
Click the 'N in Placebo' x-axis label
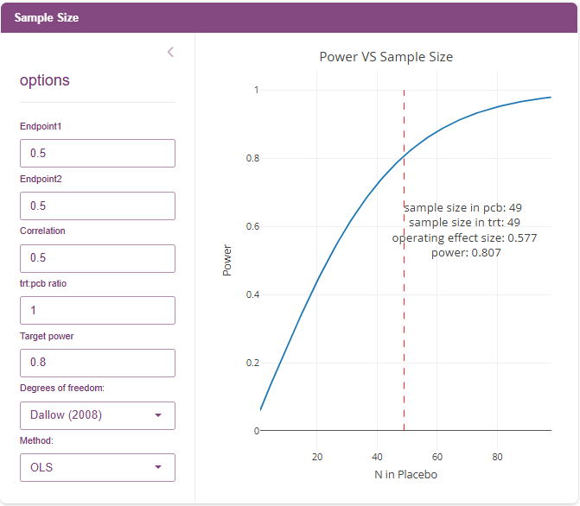pos(405,475)
